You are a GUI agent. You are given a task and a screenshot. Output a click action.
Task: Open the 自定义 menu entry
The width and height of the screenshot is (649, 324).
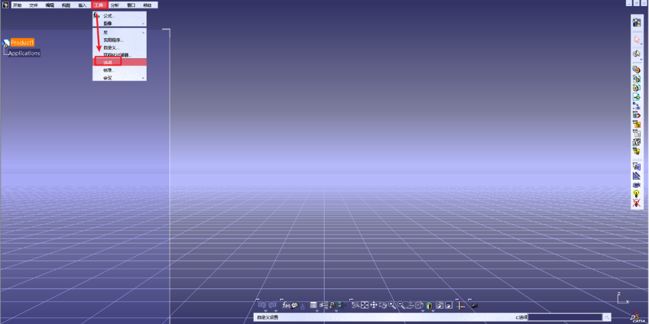(119, 47)
